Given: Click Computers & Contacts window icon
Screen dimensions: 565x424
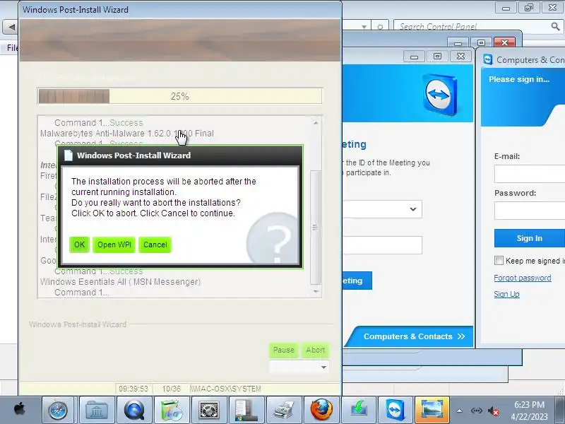Looking at the screenshot, I should 488,59.
